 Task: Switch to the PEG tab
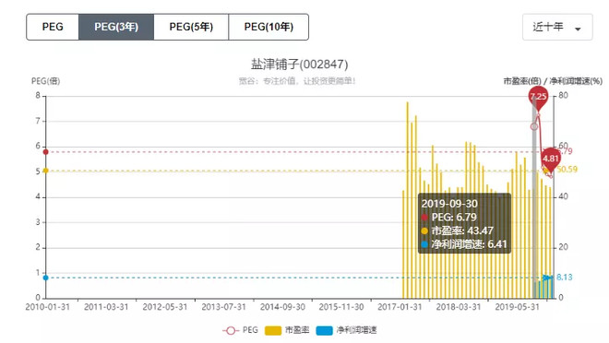pyautogui.click(x=53, y=27)
